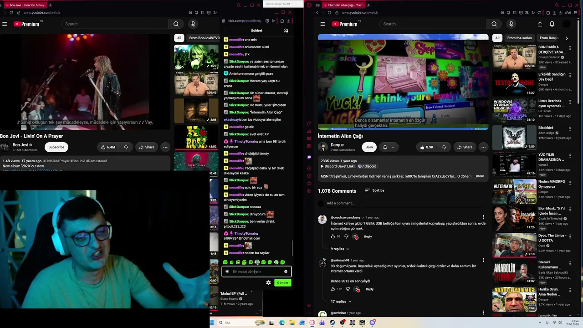Open the guide menu in the left YouTube window

(5, 24)
